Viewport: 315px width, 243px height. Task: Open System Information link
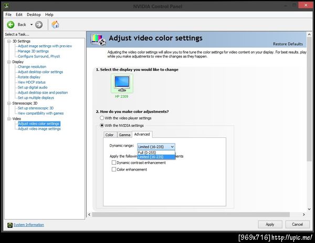pyautogui.click(x=28, y=225)
